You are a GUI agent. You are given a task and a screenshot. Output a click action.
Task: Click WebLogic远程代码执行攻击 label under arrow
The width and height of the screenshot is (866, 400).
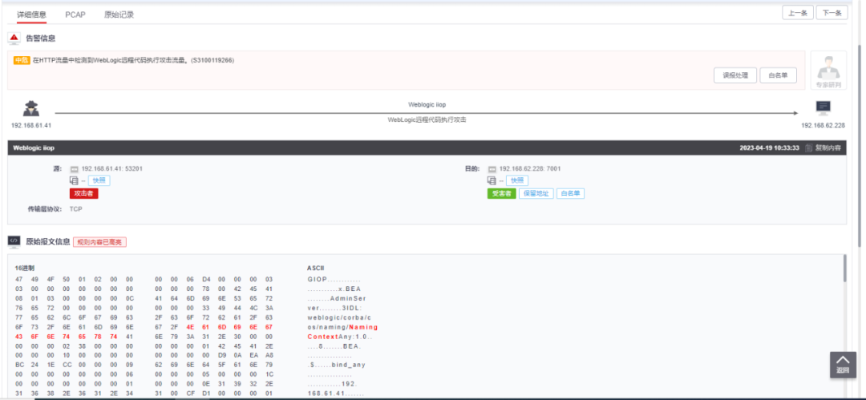click(x=427, y=119)
